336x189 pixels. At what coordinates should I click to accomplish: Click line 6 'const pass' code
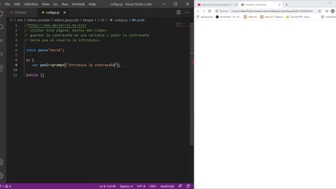[45, 50]
